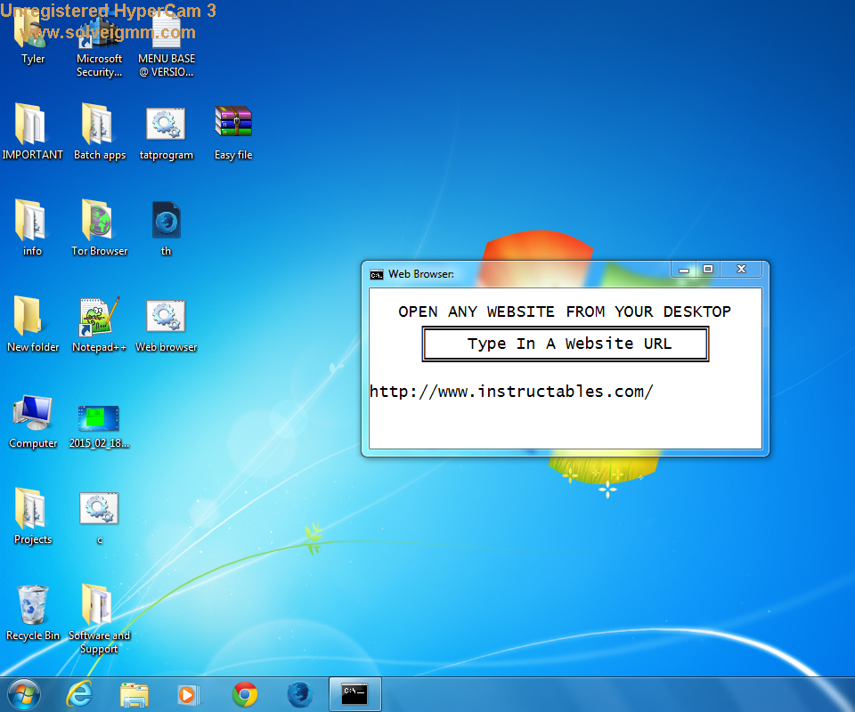Open Windows Explorer from the taskbar
Image resolution: width=855 pixels, height=712 pixels.
click(134, 695)
